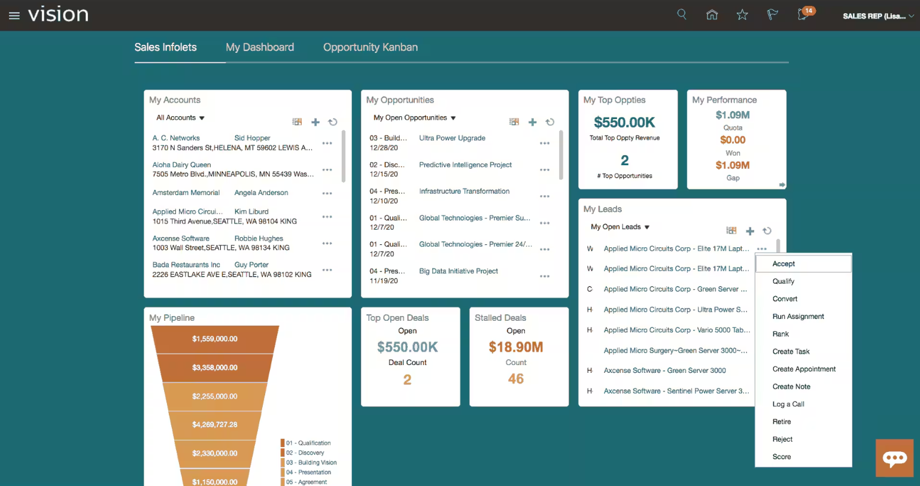The height and width of the screenshot is (486, 920).
Task: Select Run Assignment in lead menu
Action: click(803, 317)
